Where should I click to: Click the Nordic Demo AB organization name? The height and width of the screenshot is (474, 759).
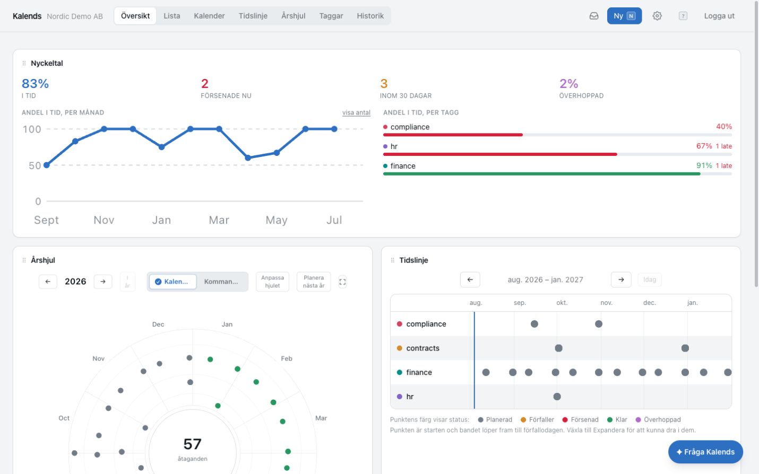point(75,16)
